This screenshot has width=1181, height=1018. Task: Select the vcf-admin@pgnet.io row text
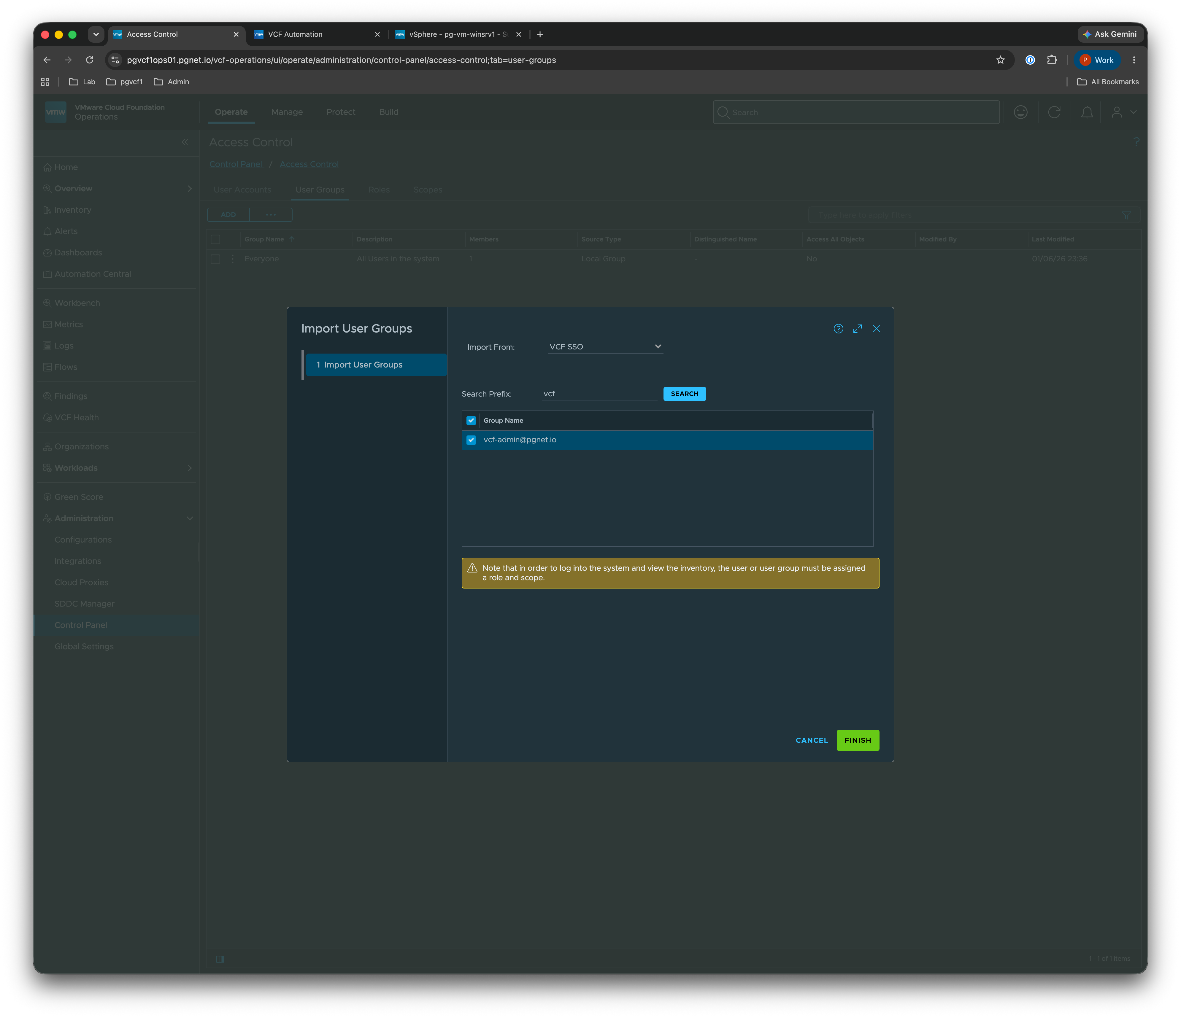point(520,440)
